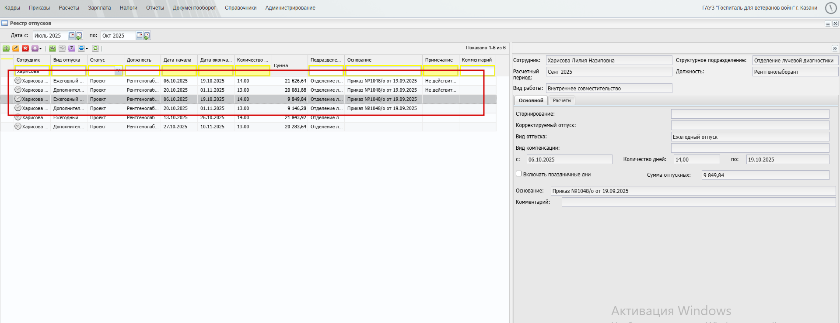Image resolution: width=840 pixels, height=323 pixels.
Task: Sort by the Сотрудник column header
Action: [32, 60]
